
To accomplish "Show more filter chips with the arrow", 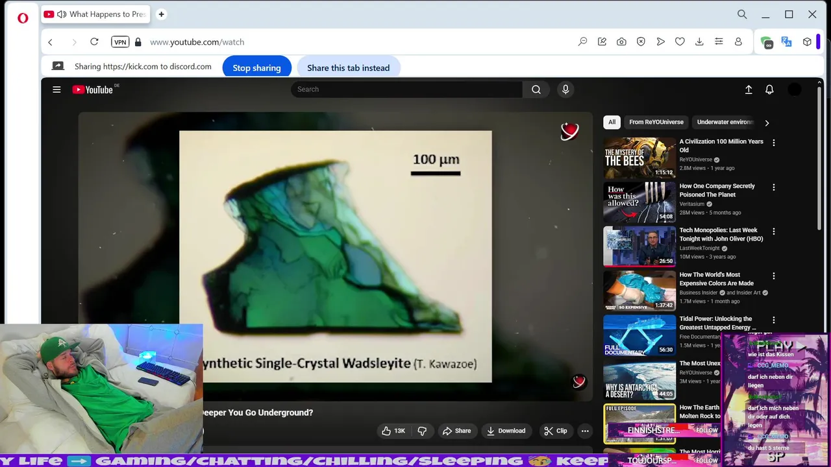I will [x=767, y=123].
